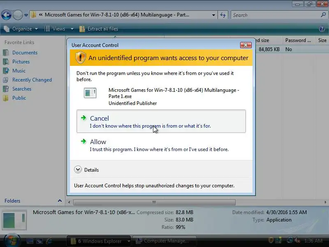This screenshot has height=247, width=329.
Task: Click the search magnifier icon
Action: [x=323, y=15]
